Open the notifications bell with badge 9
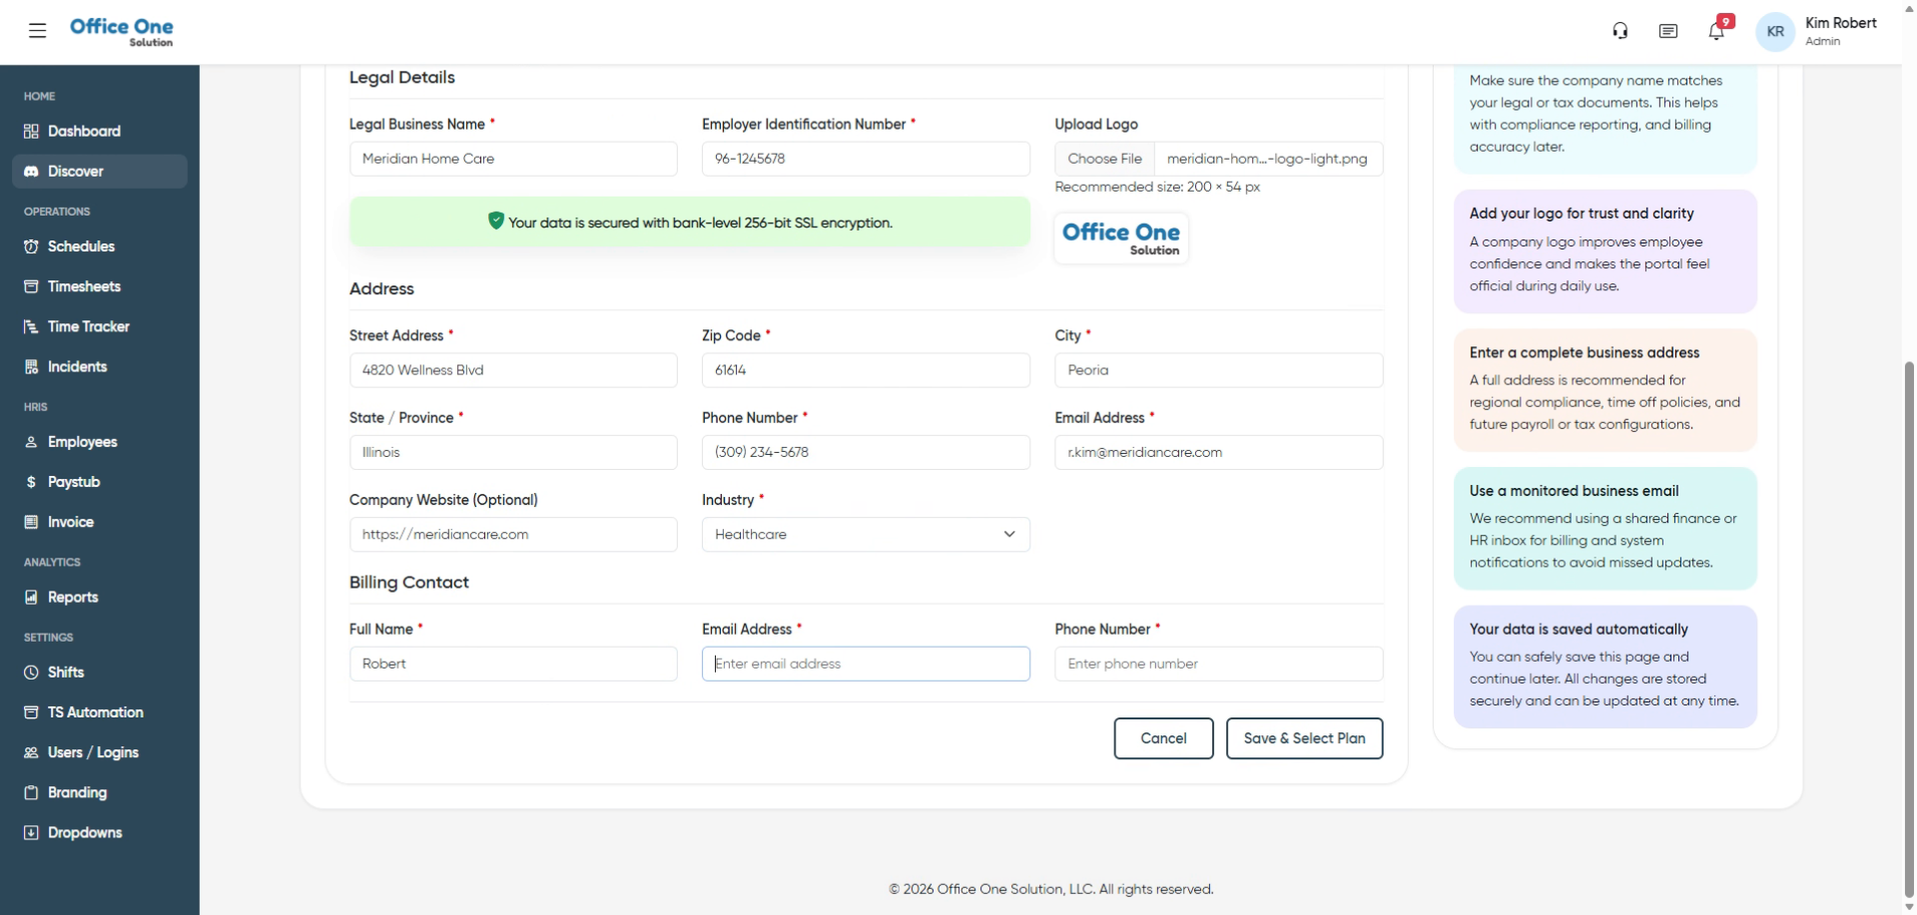The image size is (1917, 915). click(1716, 31)
